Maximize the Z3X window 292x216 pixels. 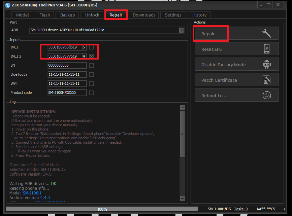[x=268, y=5]
